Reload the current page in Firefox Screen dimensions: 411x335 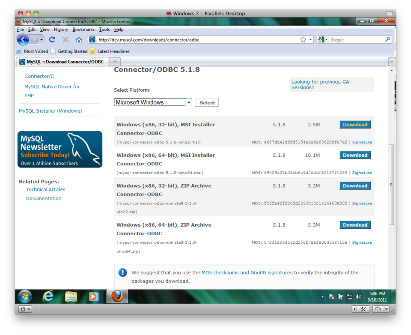point(52,39)
